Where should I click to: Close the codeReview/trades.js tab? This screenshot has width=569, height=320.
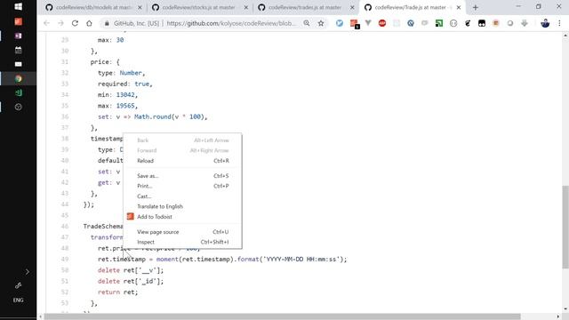point(352,7)
